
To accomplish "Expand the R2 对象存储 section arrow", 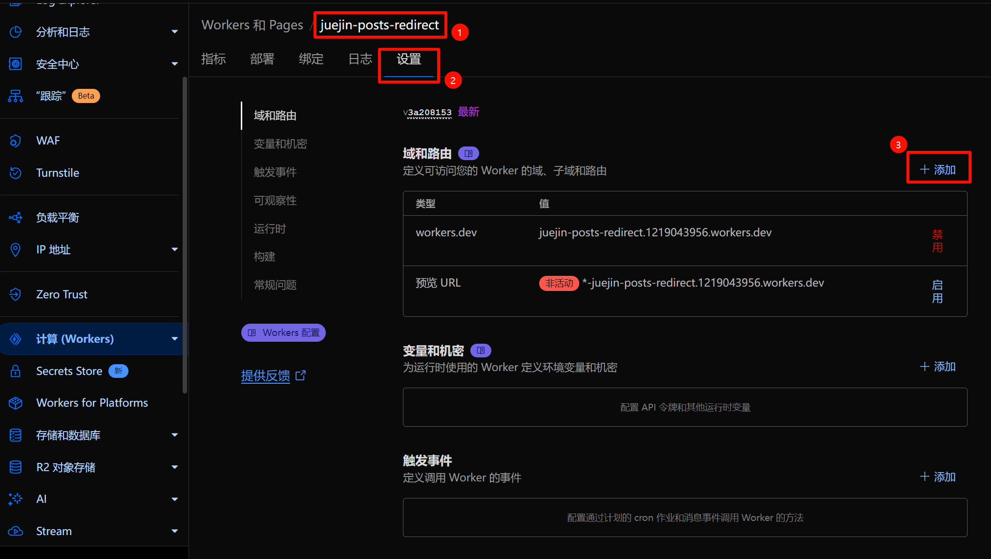I will 174,467.
